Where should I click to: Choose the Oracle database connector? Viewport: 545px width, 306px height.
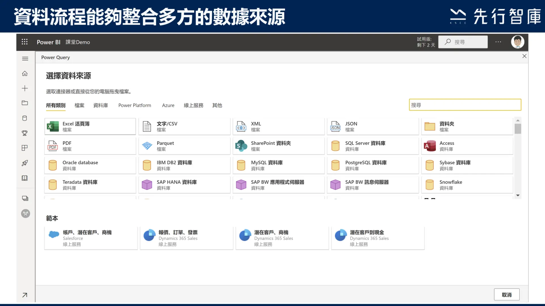point(90,165)
